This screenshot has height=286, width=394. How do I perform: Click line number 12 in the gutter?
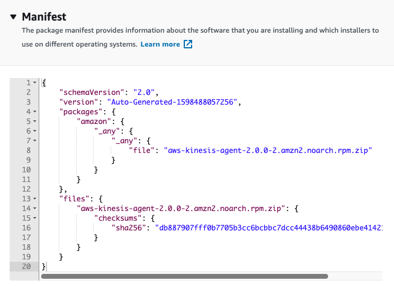click(x=27, y=189)
